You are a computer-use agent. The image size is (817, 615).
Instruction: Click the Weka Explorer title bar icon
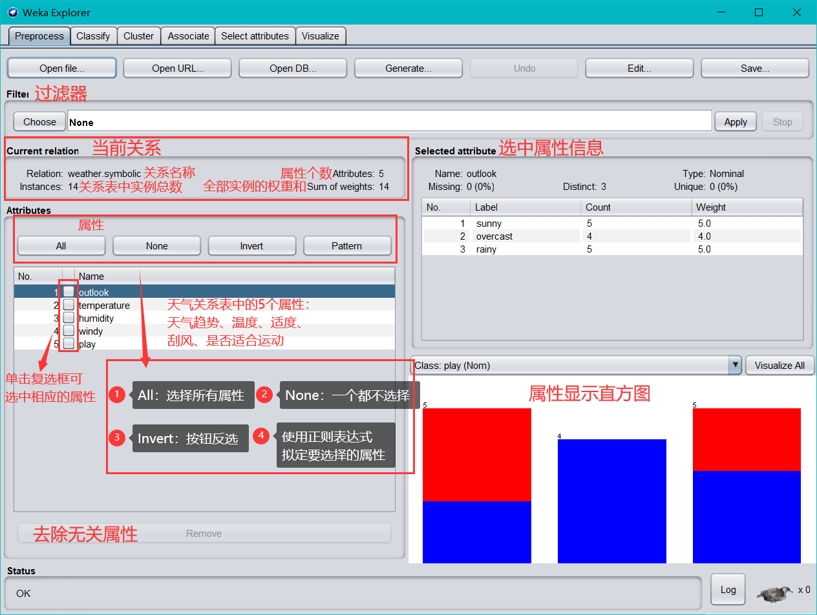click(12, 12)
